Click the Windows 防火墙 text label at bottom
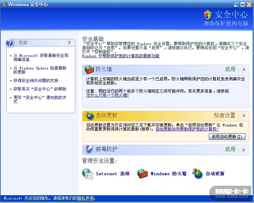254x203 pixels. (168, 174)
